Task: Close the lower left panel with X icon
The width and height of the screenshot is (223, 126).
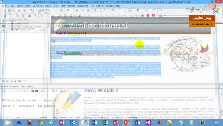Action: pos(24,81)
